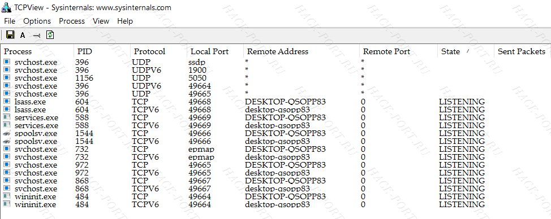Click the lsass.exe TCP process icon
The width and height of the screenshot is (551, 219).
tap(7, 101)
